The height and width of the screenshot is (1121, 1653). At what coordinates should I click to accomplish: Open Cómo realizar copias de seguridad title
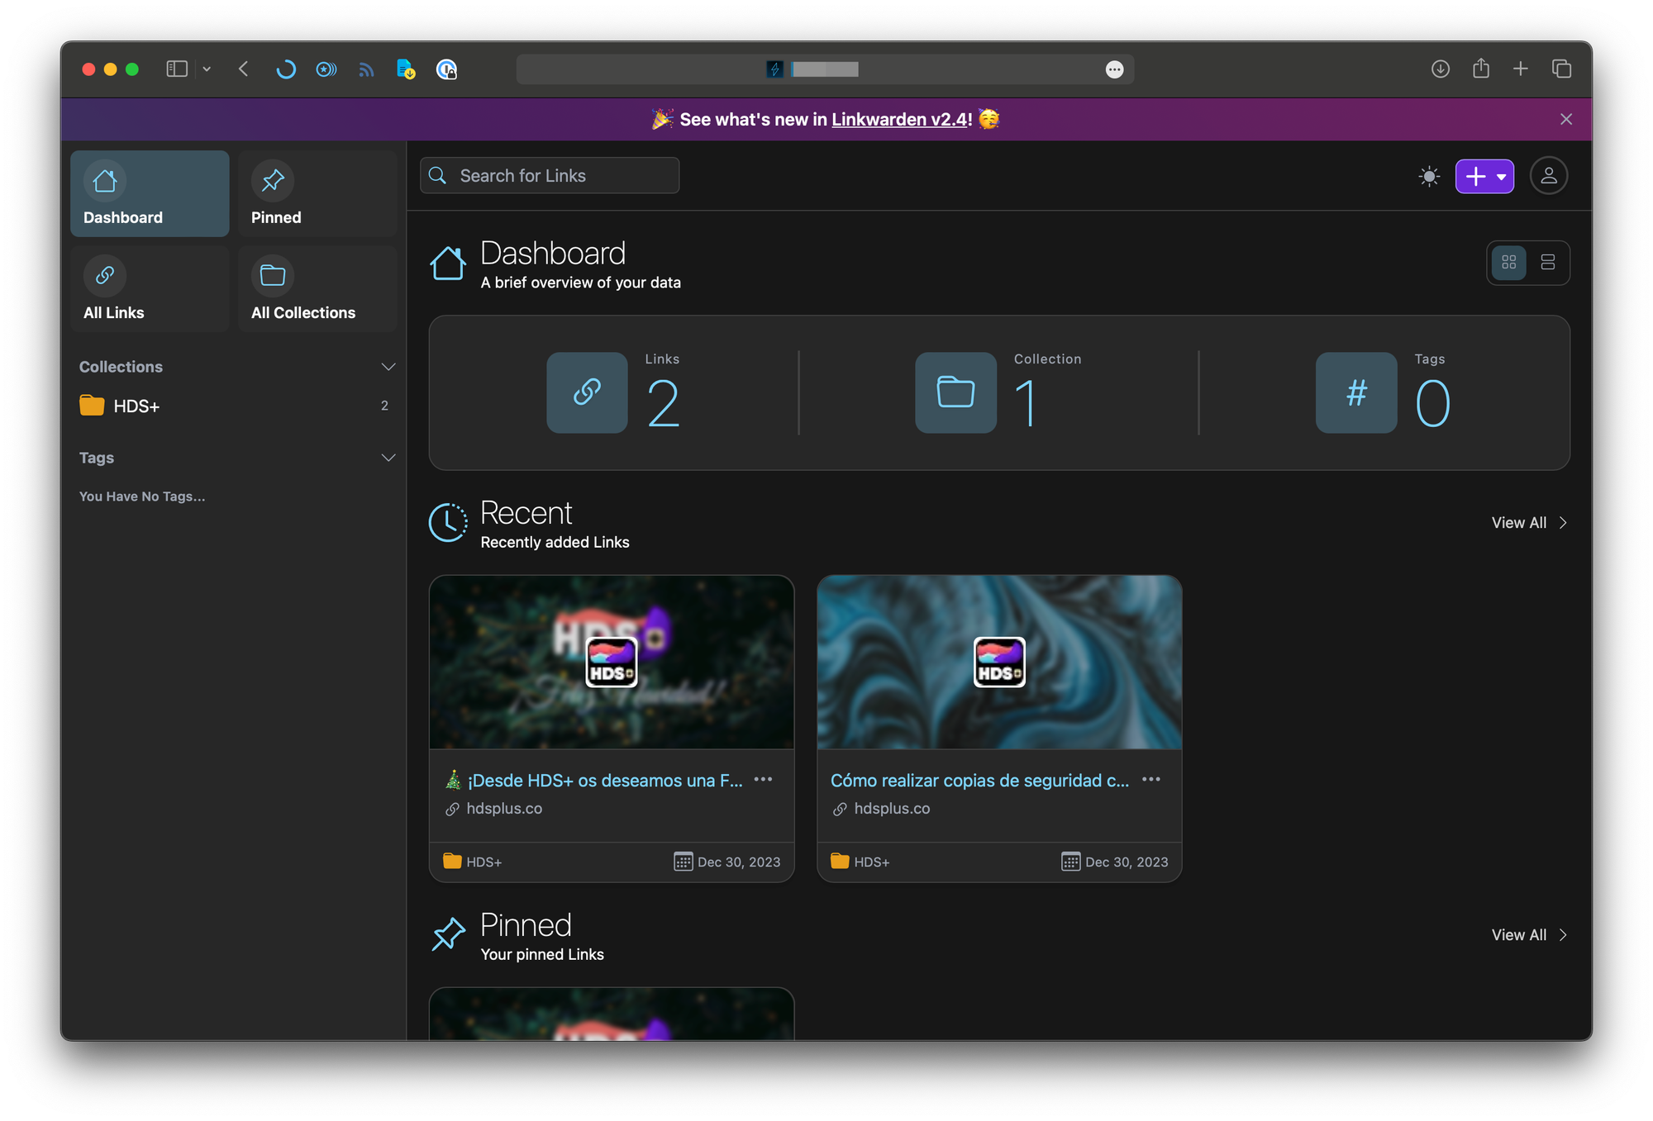(x=979, y=781)
